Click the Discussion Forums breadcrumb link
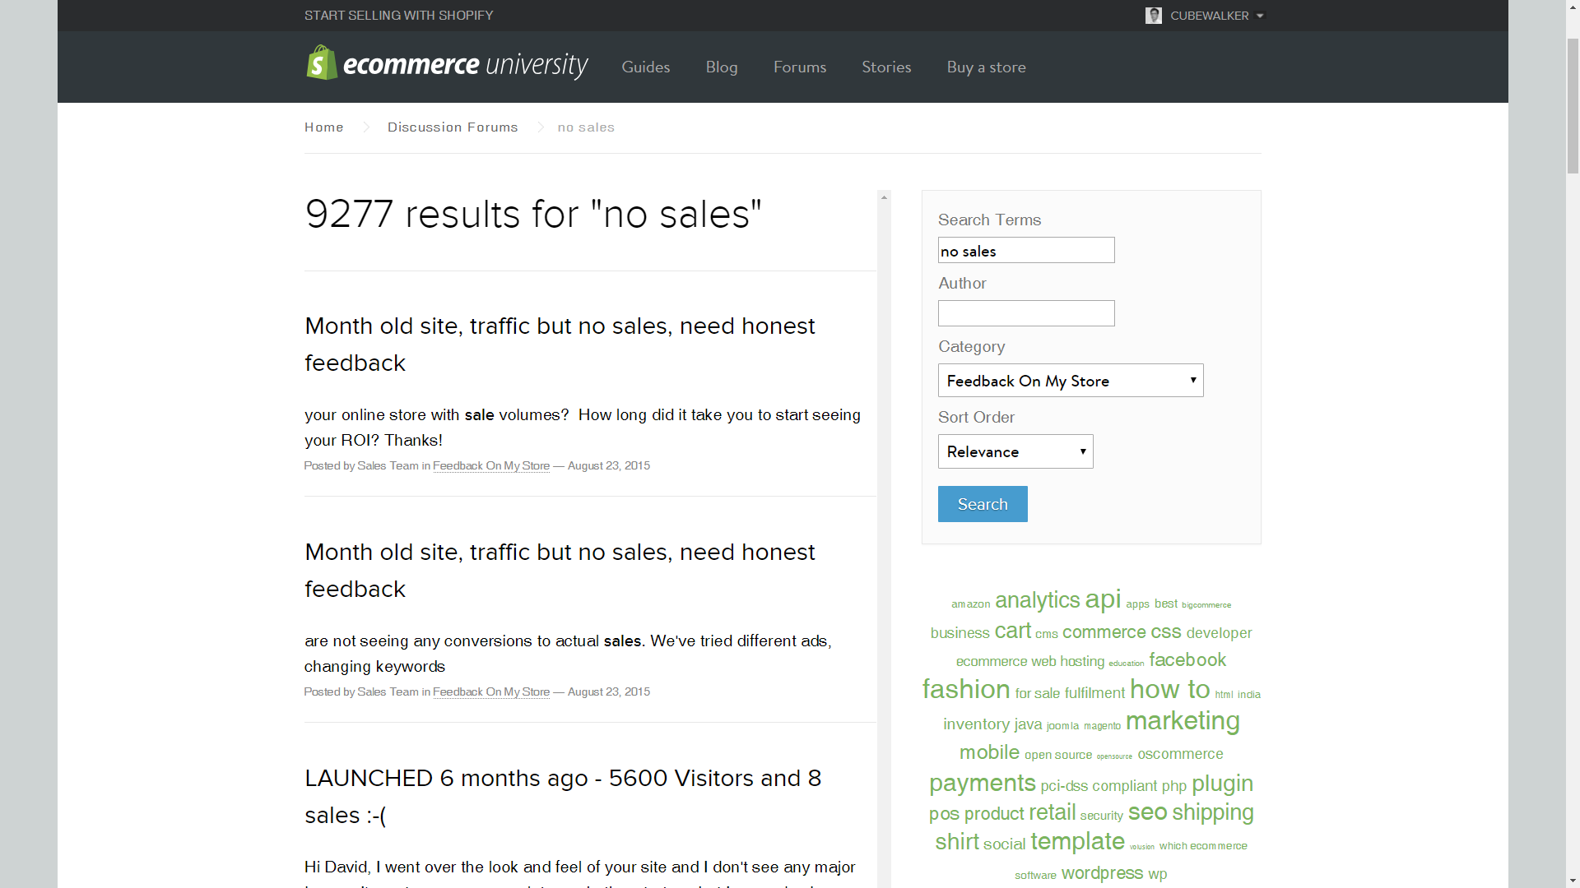1580x888 pixels. (x=453, y=127)
